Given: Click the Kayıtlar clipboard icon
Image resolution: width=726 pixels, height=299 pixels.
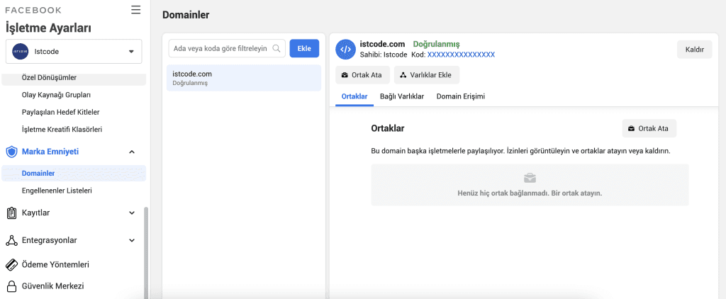Looking at the screenshot, I should [11, 213].
